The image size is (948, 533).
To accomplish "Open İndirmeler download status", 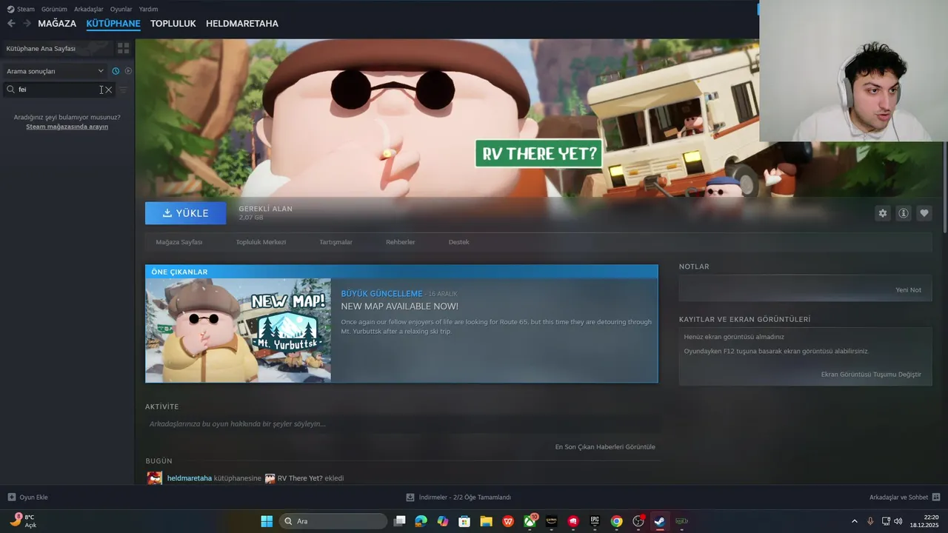I will (x=458, y=497).
